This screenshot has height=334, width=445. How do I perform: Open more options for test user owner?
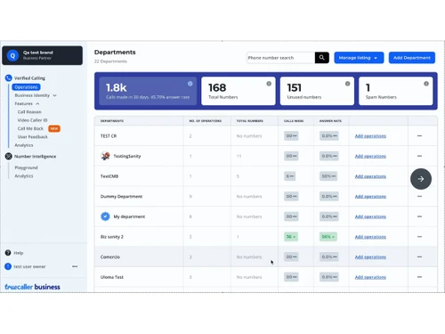[75, 266]
